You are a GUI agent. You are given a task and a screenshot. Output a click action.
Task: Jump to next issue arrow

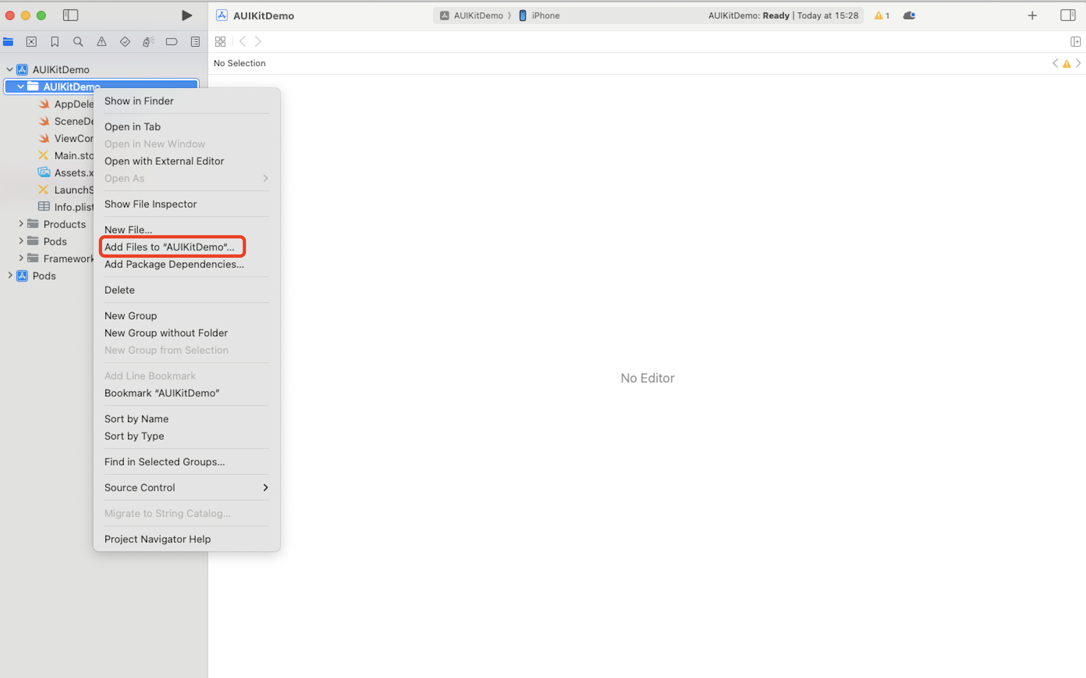point(1078,63)
